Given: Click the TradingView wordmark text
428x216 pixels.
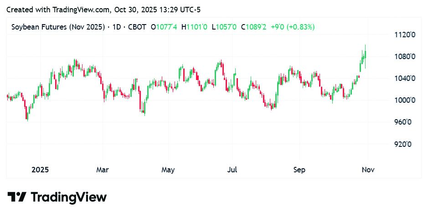Looking at the screenshot, I should pyautogui.click(x=68, y=197).
